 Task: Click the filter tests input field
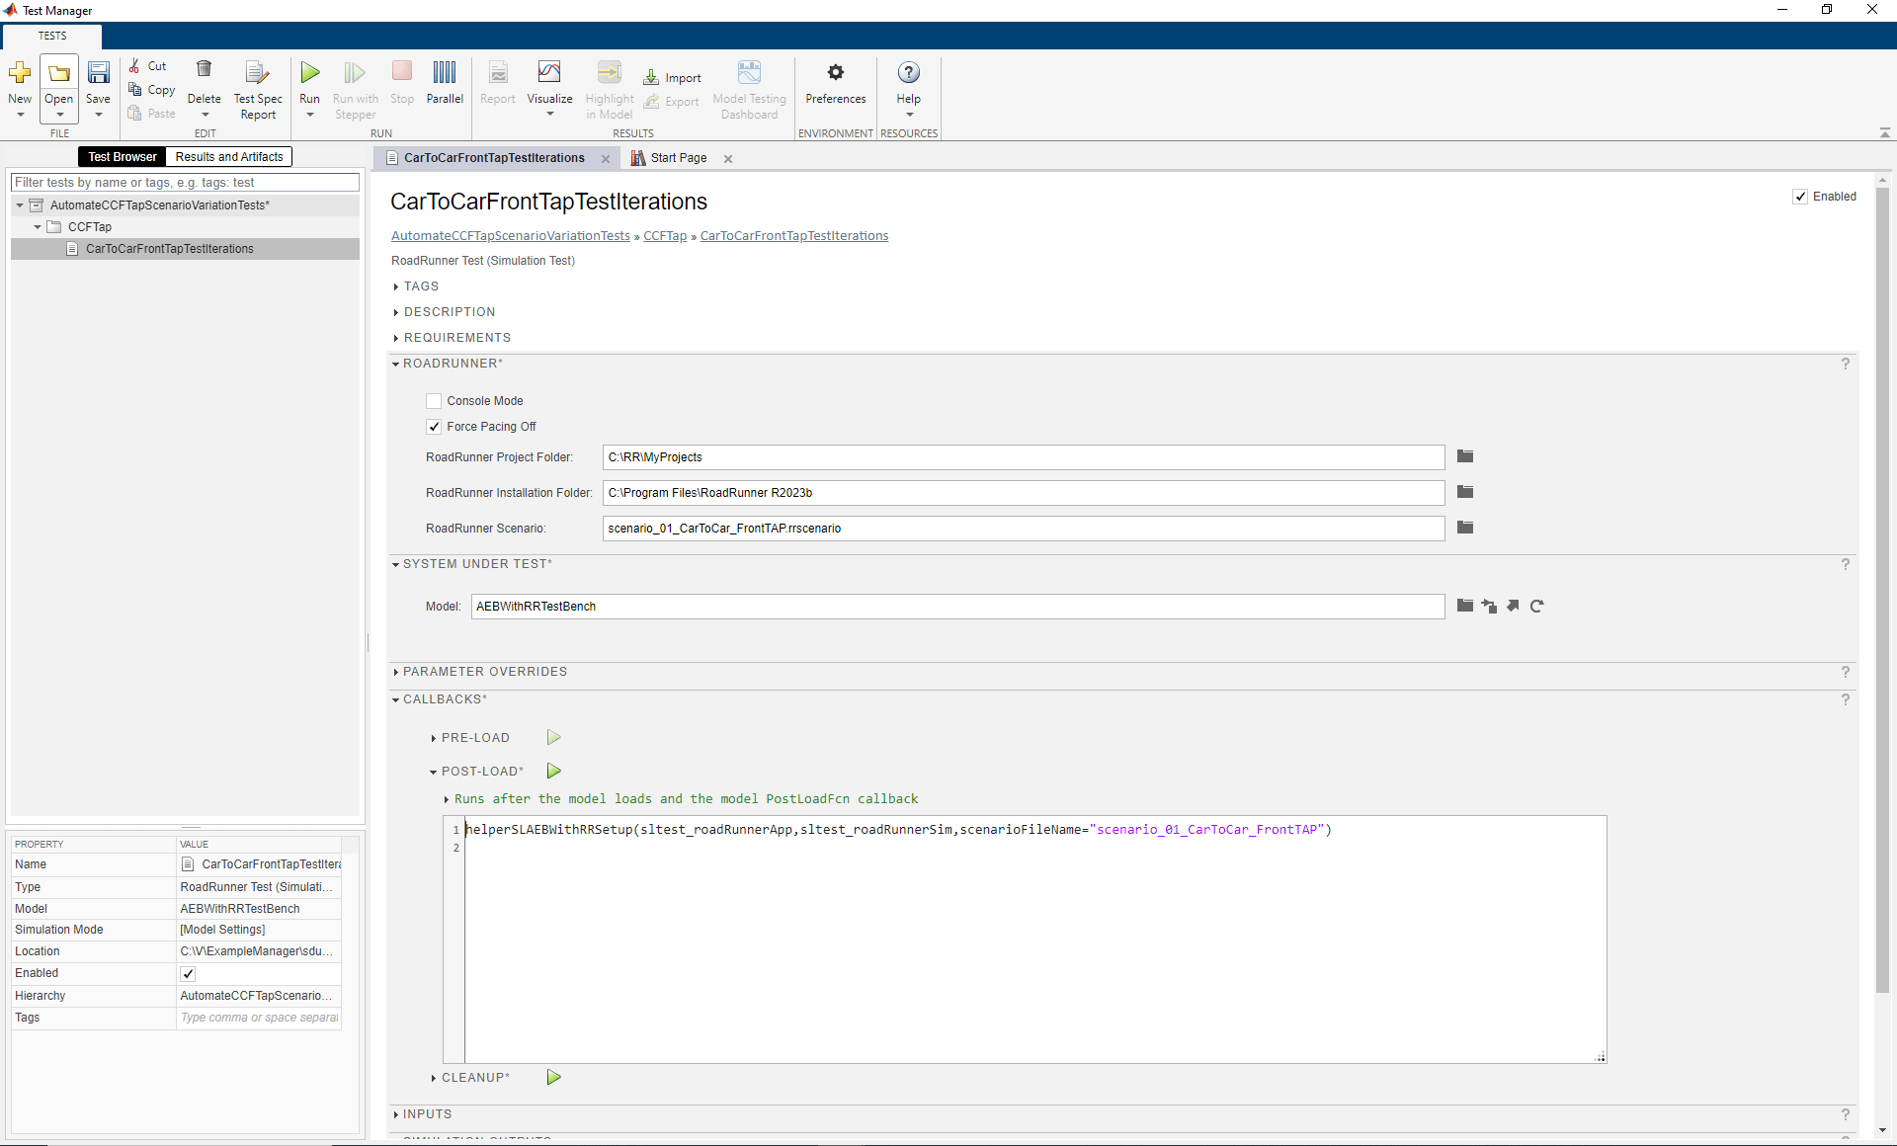[185, 183]
